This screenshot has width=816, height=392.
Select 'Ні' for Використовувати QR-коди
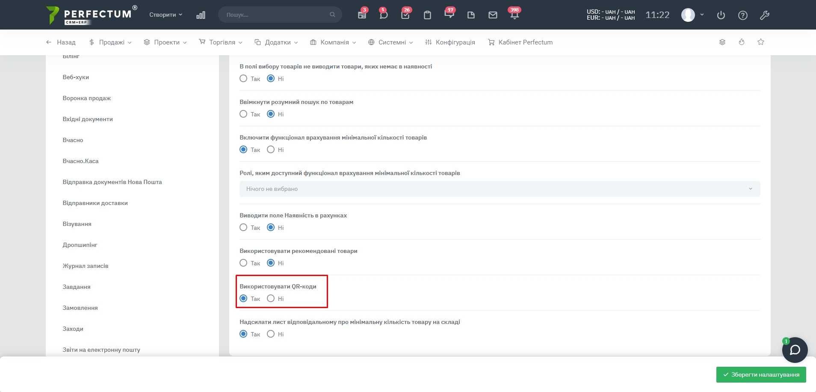coord(271,298)
